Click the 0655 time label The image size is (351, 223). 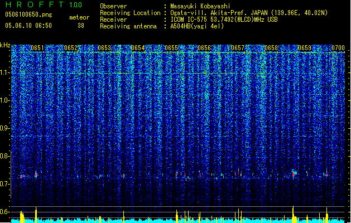point(171,48)
